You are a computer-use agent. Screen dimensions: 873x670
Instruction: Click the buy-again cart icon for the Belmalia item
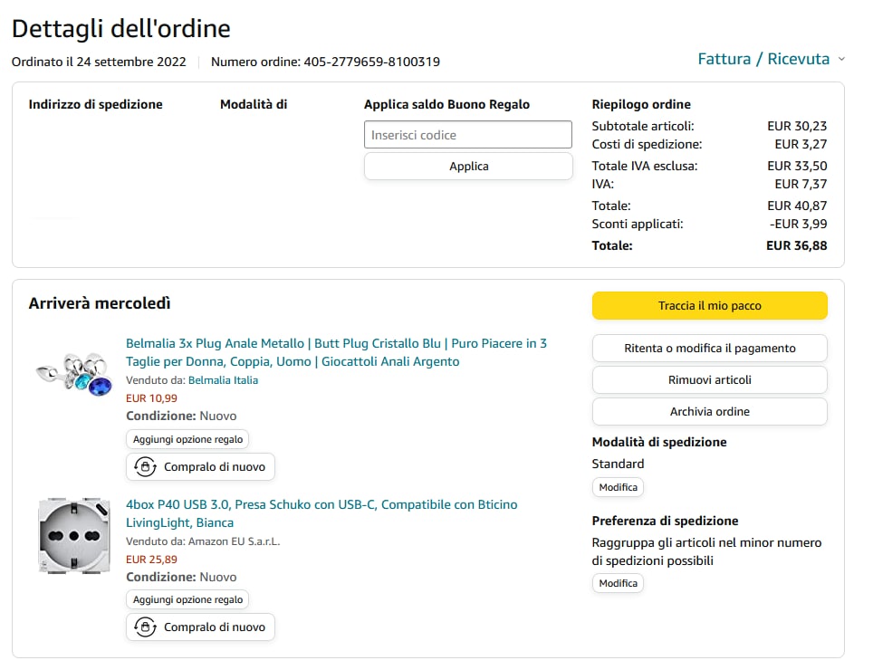point(145,467)
